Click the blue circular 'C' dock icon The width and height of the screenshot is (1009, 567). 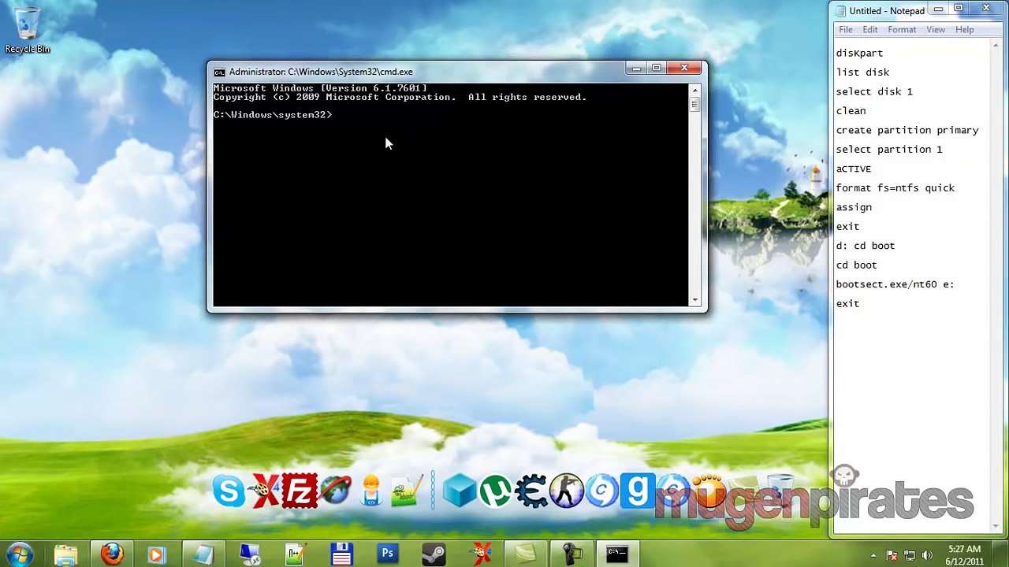602,491
